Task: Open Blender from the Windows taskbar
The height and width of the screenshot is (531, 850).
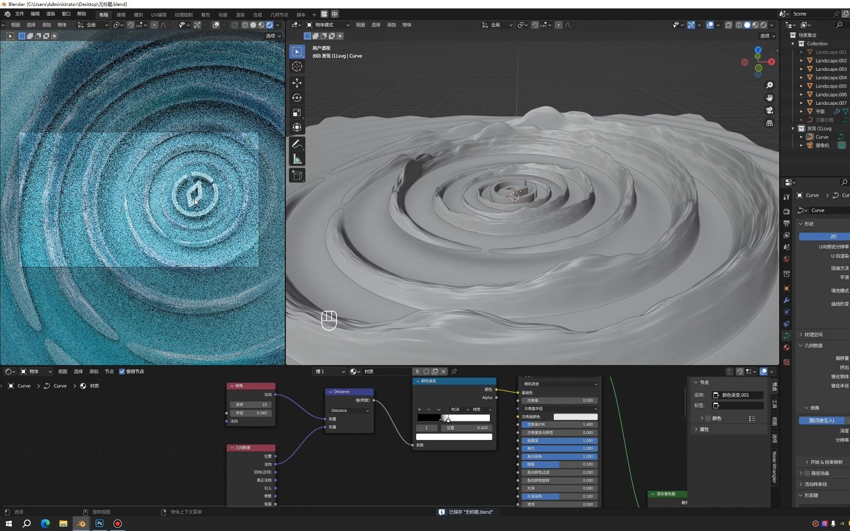Action: point(81,524)
